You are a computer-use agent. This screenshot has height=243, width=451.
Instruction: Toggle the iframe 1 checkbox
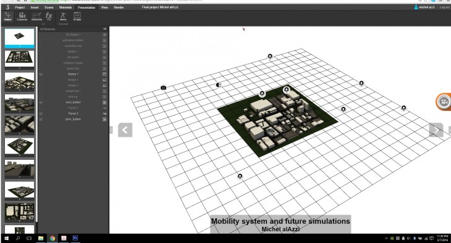(x=41, y=74)
